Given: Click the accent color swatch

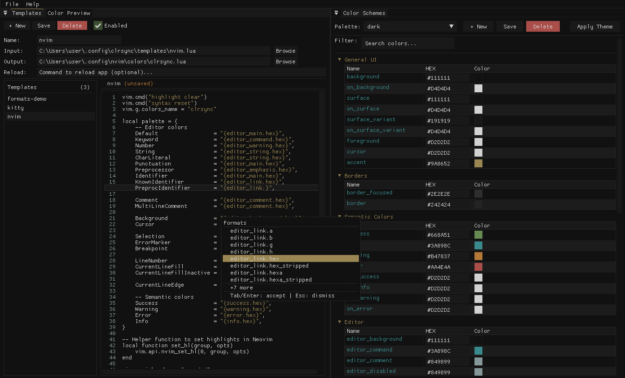Looking at the screenshot, I should (x=478, y=164).
